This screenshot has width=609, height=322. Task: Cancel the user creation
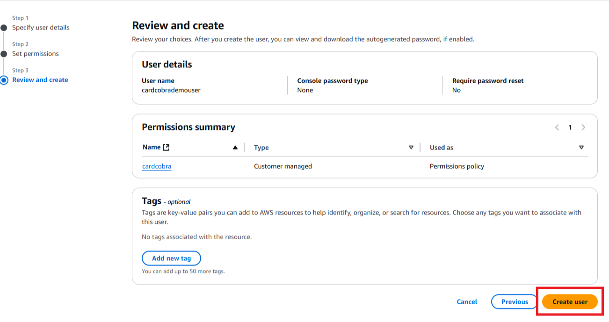pos(467,302)
